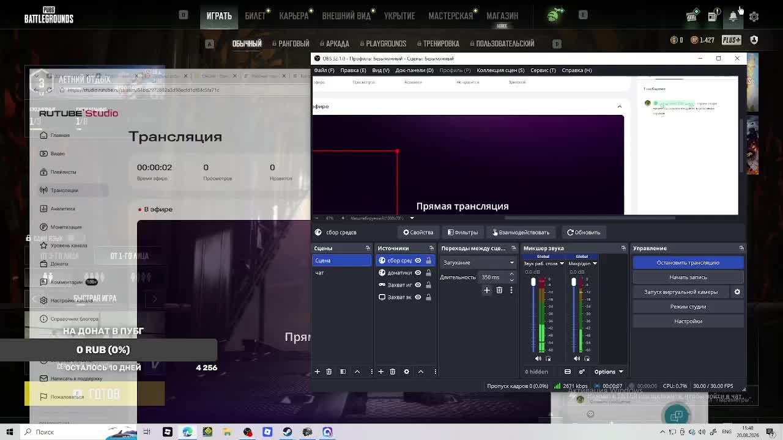Delete the selected scene in OBS
The height and width of the screenshot is (440, 783).
click(328, 372)
